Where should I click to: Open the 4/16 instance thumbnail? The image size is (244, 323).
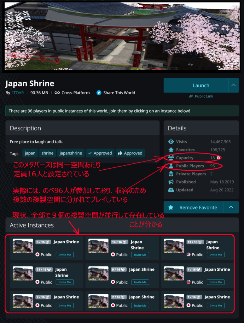click(x=174, y=273)
